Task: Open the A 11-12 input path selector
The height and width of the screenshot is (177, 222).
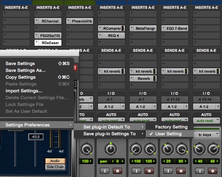Action: (x=175, y=100)
